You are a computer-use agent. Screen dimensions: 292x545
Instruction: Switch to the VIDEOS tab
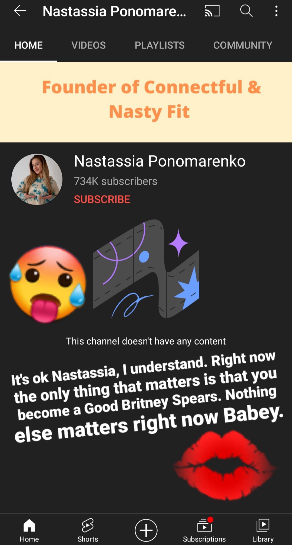(88, 45)
